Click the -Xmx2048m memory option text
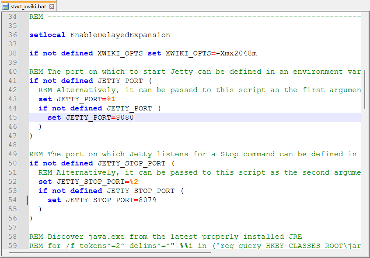 point(236,53)
